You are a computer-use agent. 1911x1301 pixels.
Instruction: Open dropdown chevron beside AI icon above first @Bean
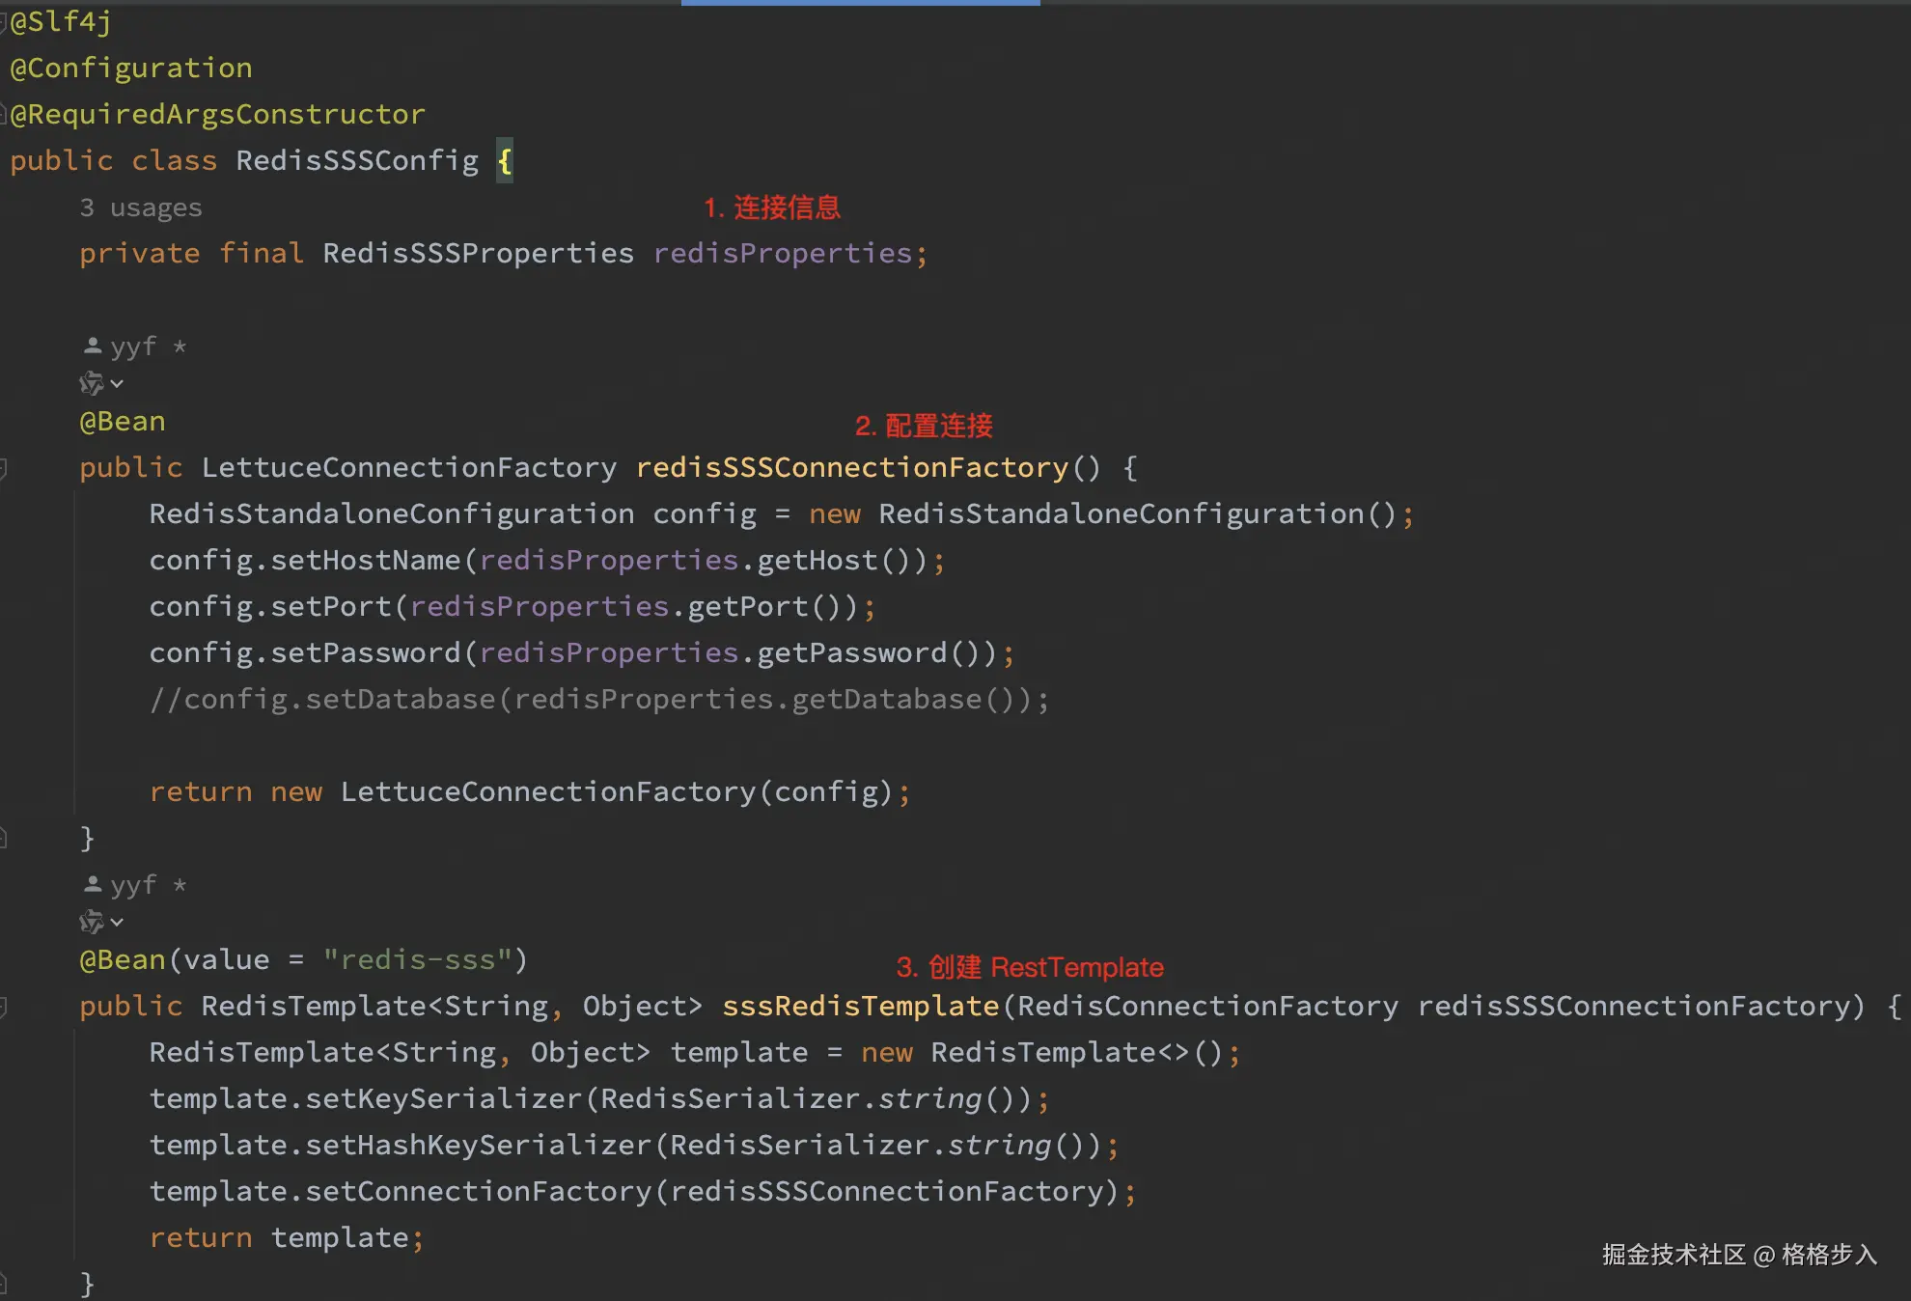point(117,384)
